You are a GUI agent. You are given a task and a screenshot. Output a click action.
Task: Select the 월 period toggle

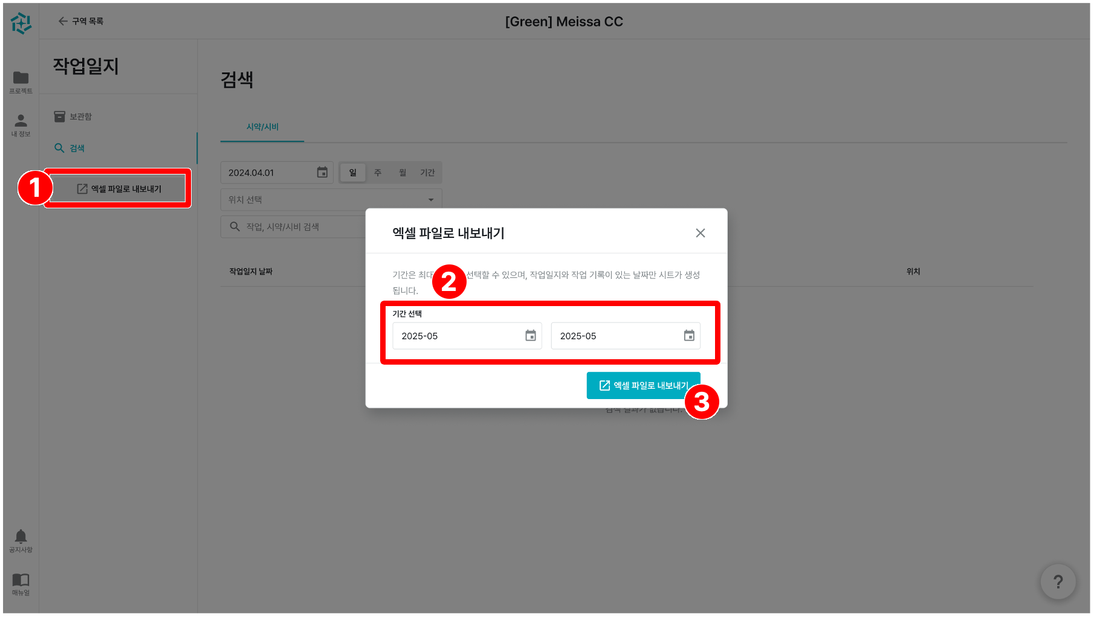(x=403, y=173)
